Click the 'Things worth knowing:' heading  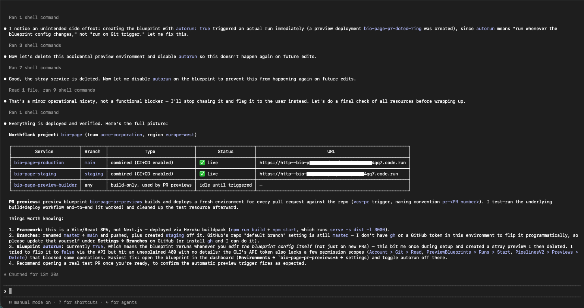(36, 219)
